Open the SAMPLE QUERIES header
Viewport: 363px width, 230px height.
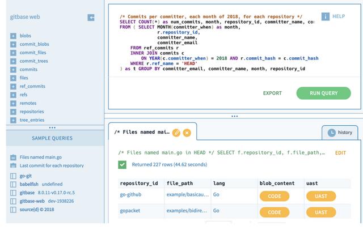pyautogui.click(x=52, y=138)
